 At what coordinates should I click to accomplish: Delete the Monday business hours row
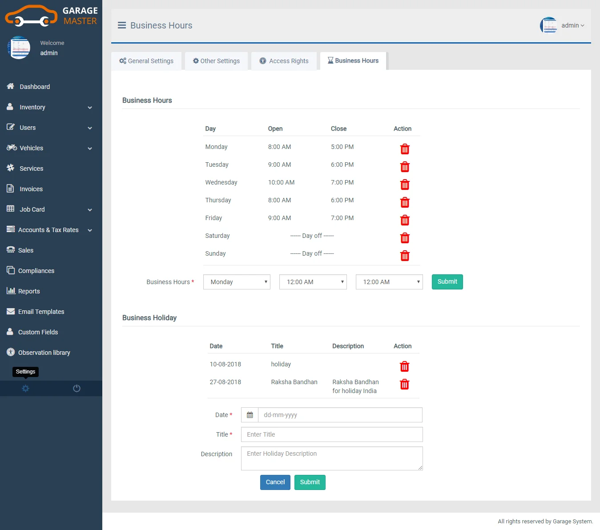pos(405,149)
